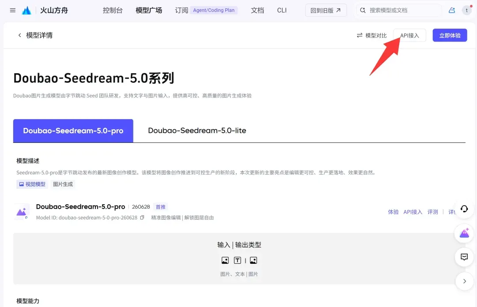Expand the side panel right chevron
This screenshot has height=307, width=477.
(464, 281)
